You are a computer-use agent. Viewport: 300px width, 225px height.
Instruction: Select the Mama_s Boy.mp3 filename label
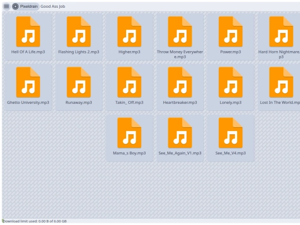coord(129,153)
